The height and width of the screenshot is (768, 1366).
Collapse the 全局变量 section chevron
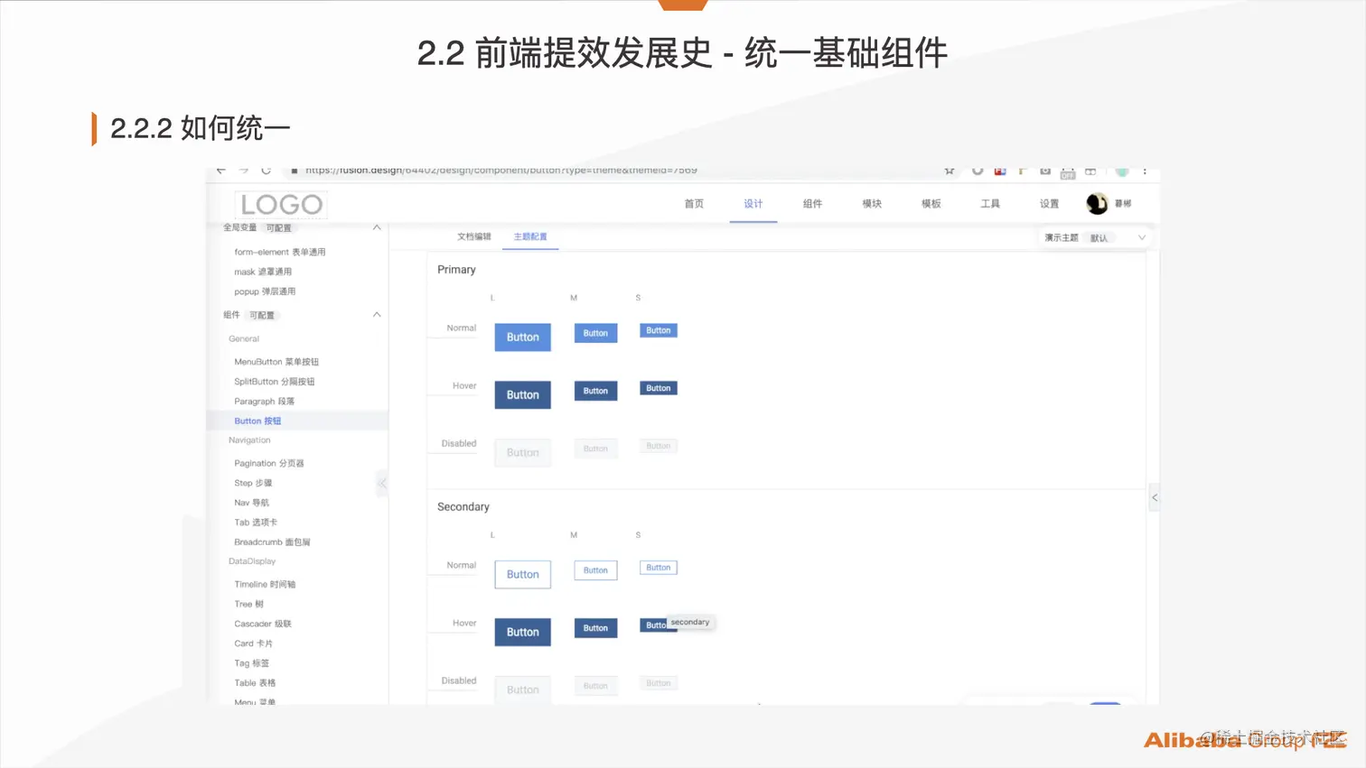pyautogui.click(x=377, y=227)
